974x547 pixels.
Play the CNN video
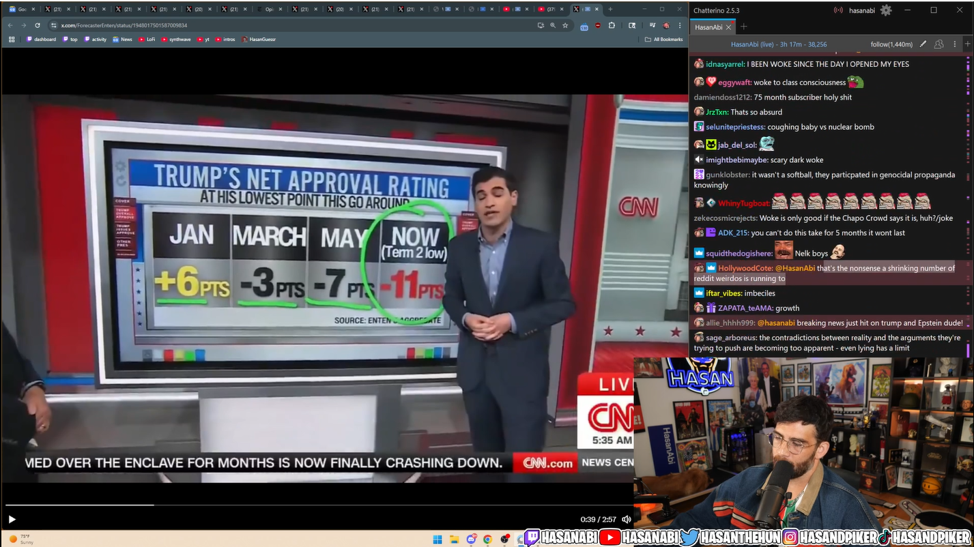click(x=12, y=520)
